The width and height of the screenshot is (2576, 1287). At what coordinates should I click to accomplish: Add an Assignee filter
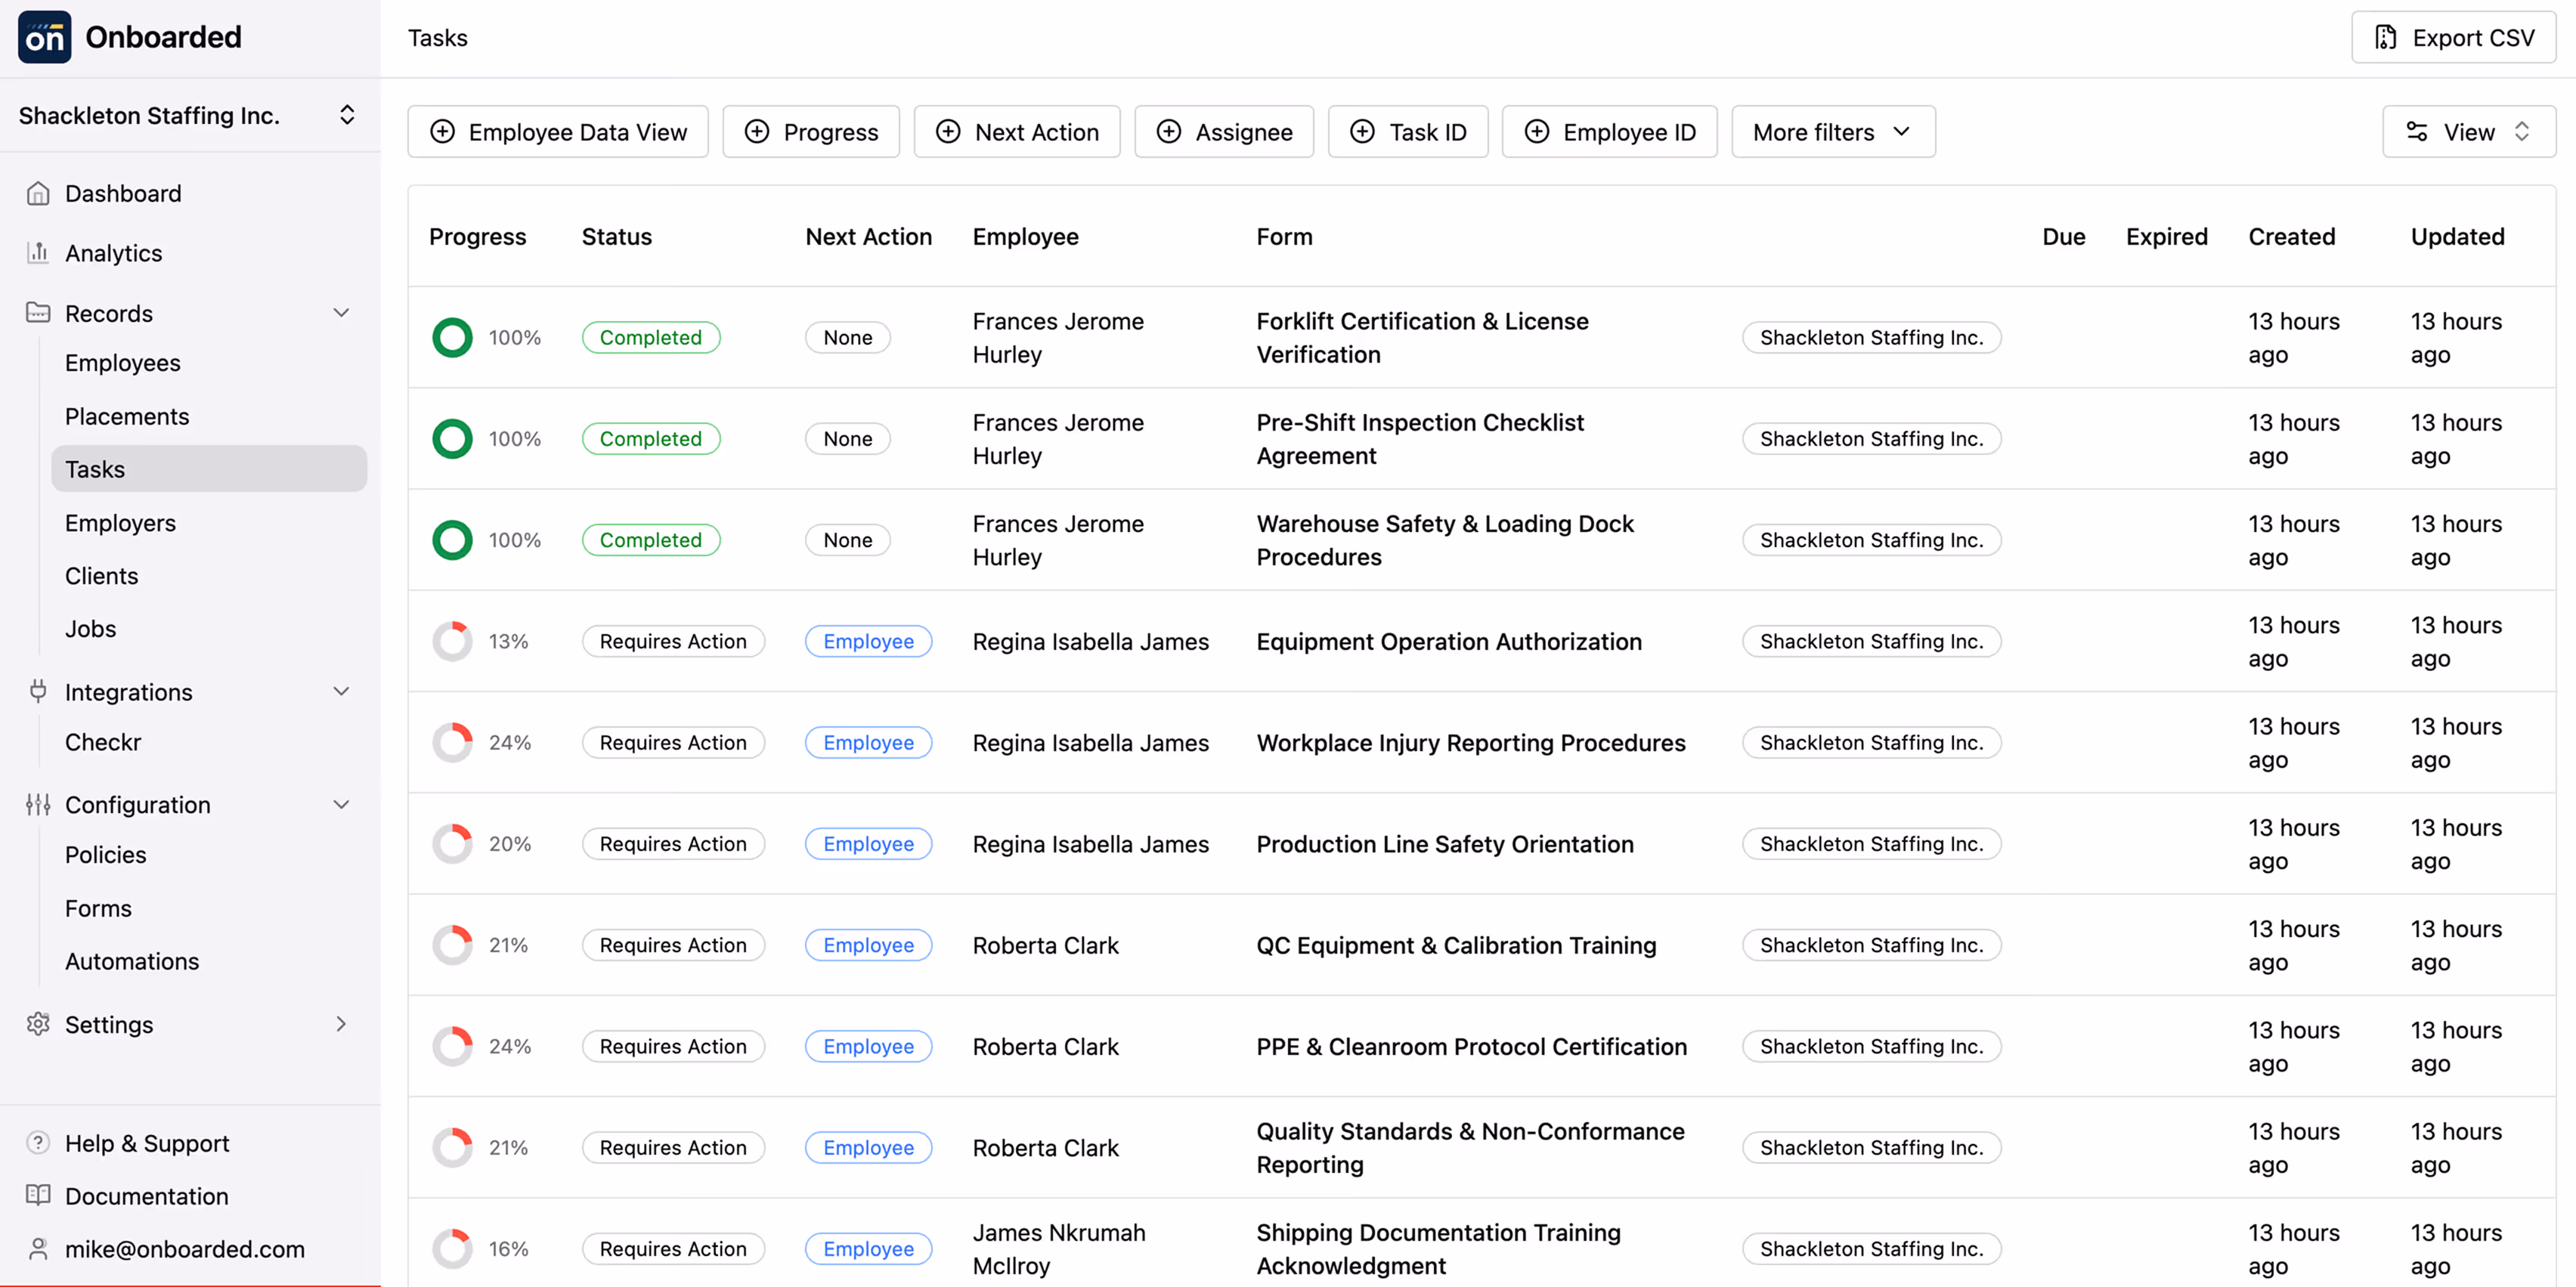pos(1224,131)
